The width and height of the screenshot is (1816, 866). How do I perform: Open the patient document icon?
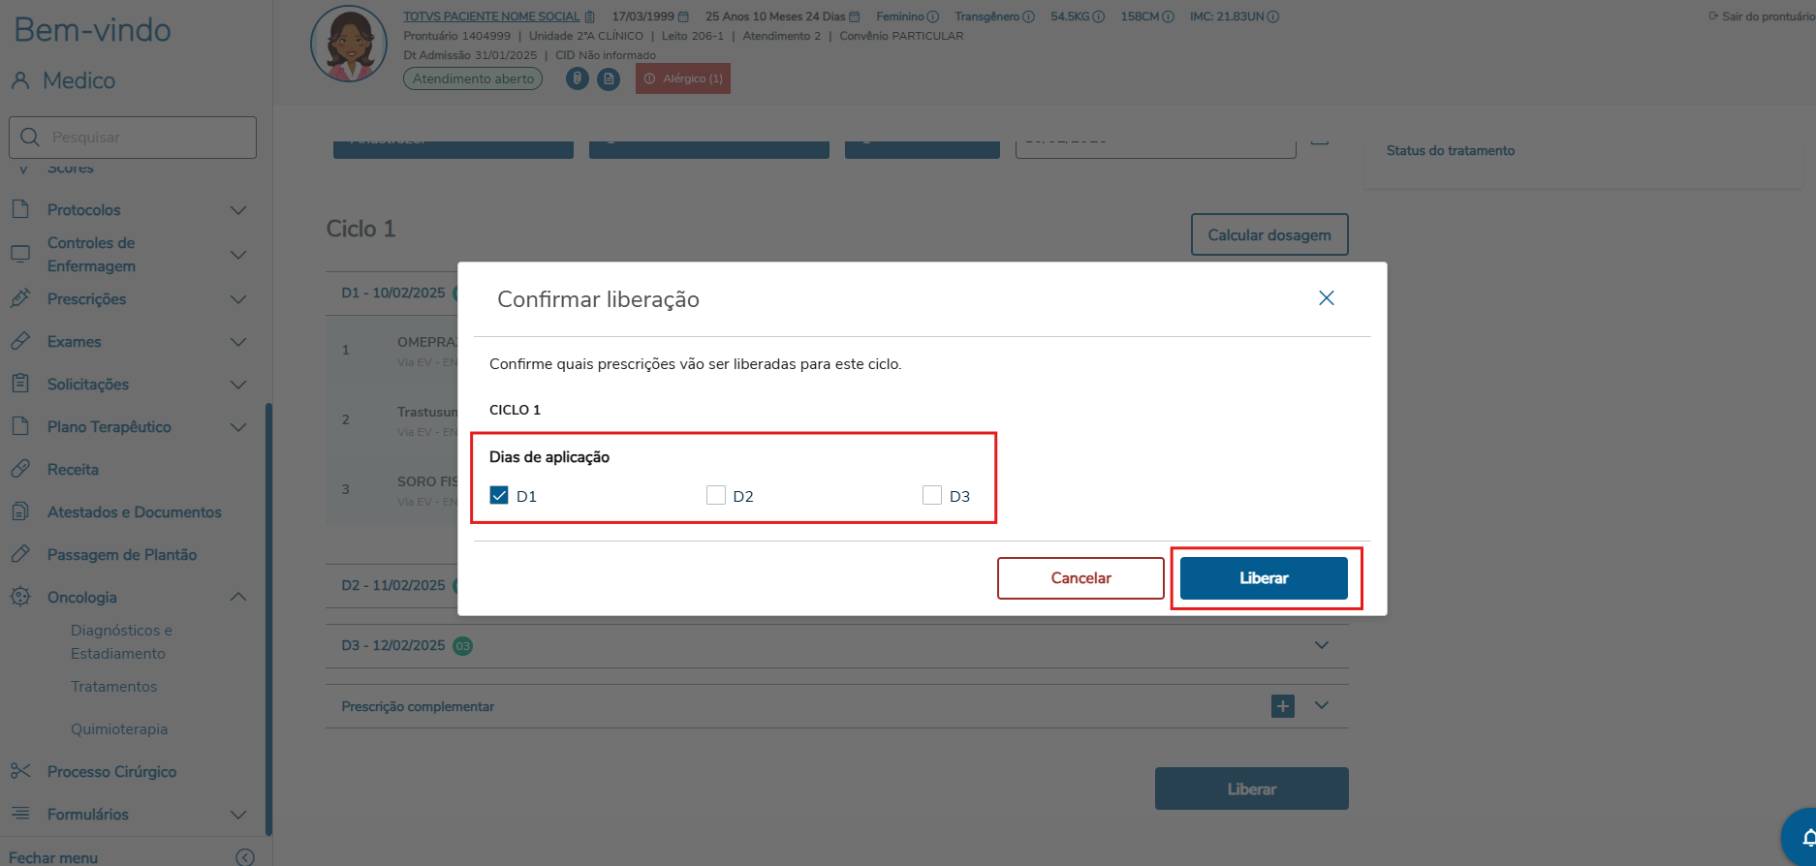click(609, 78)
